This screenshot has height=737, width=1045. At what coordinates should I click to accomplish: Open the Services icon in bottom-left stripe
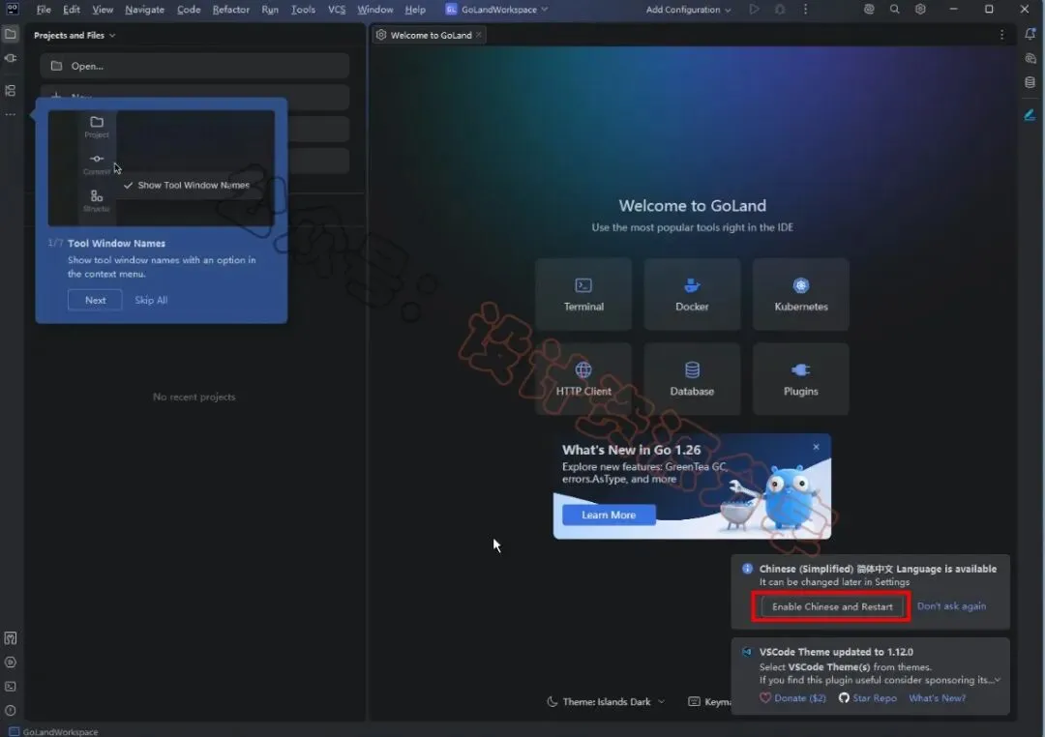(11, 663)
